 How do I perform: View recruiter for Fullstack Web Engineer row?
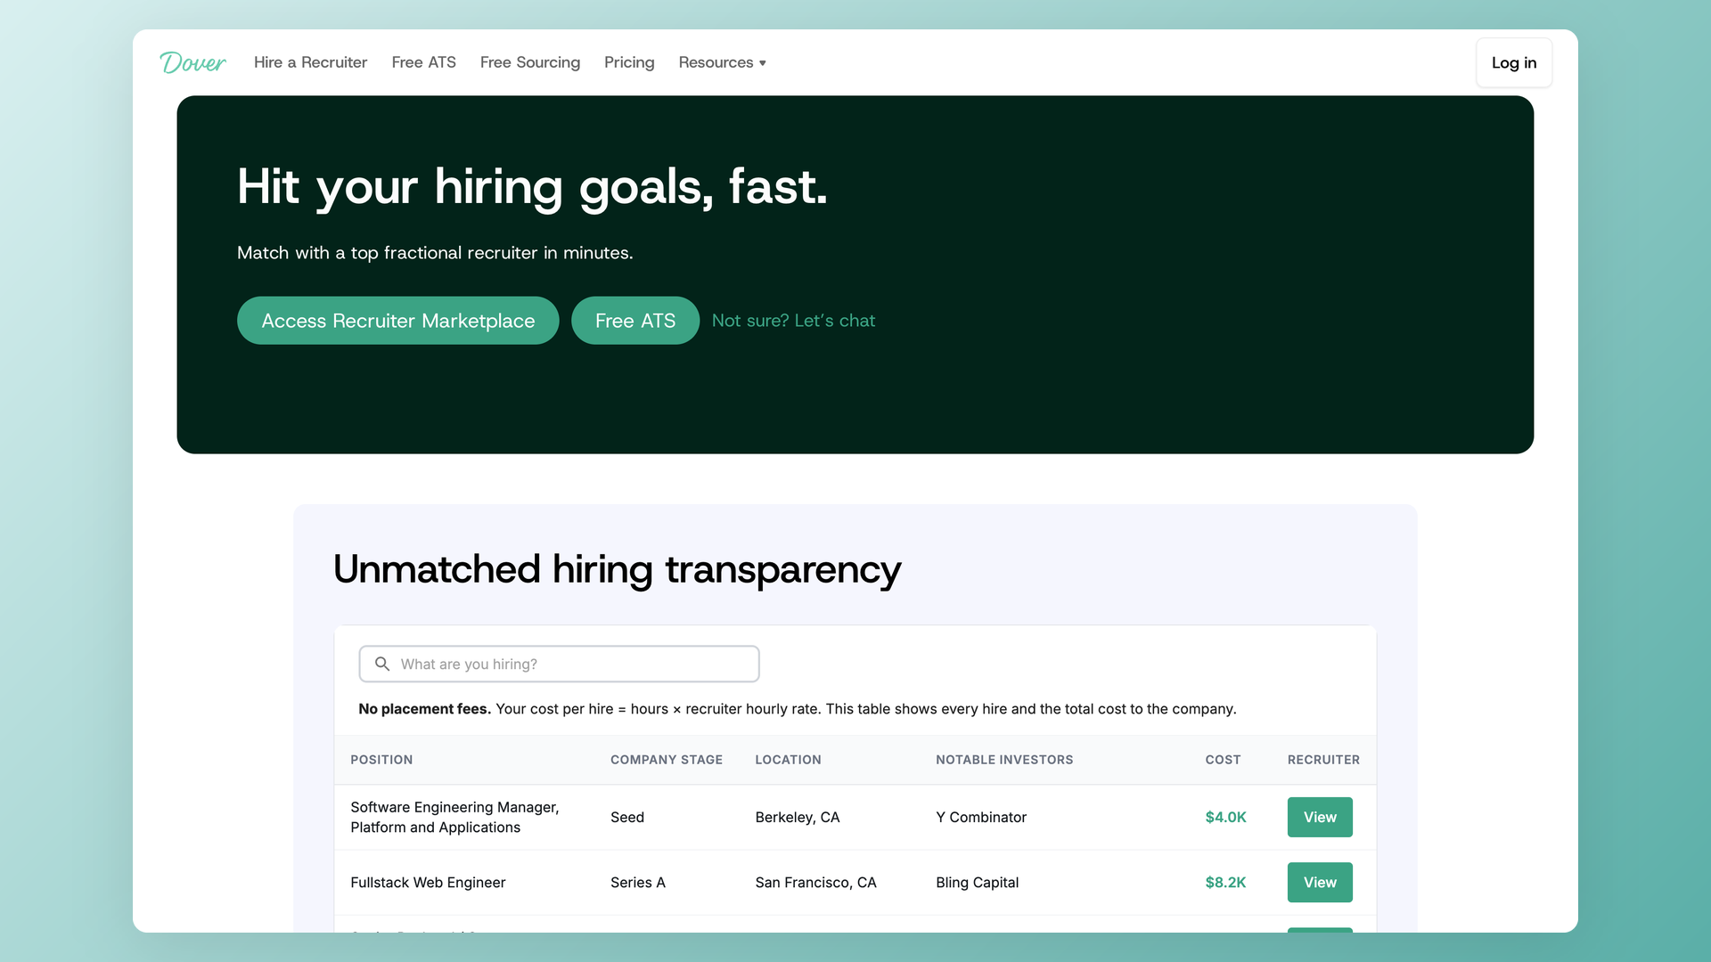(x=1319, y=882)
